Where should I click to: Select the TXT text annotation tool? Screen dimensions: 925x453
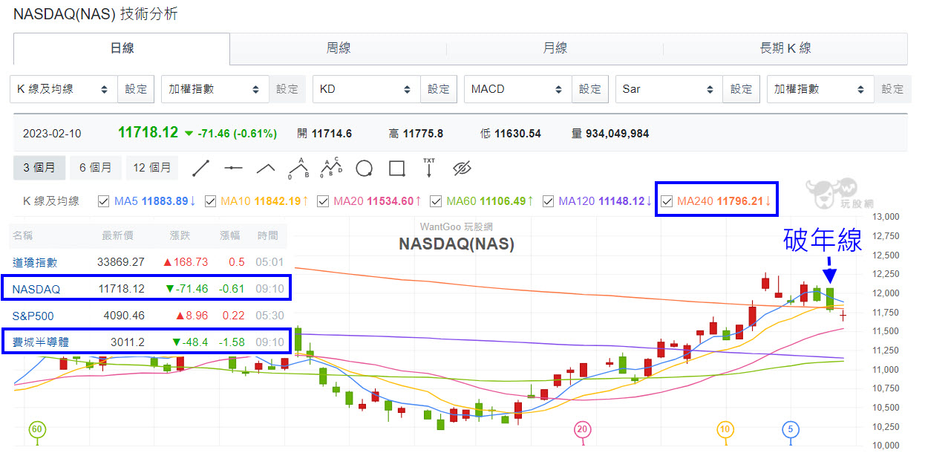point(429,168)
